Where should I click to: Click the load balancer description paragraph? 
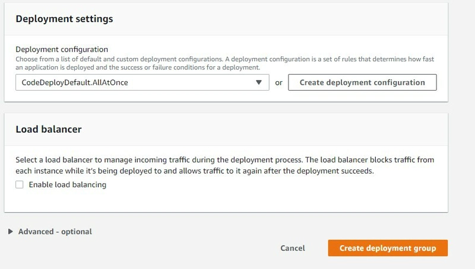click(225, 165)
